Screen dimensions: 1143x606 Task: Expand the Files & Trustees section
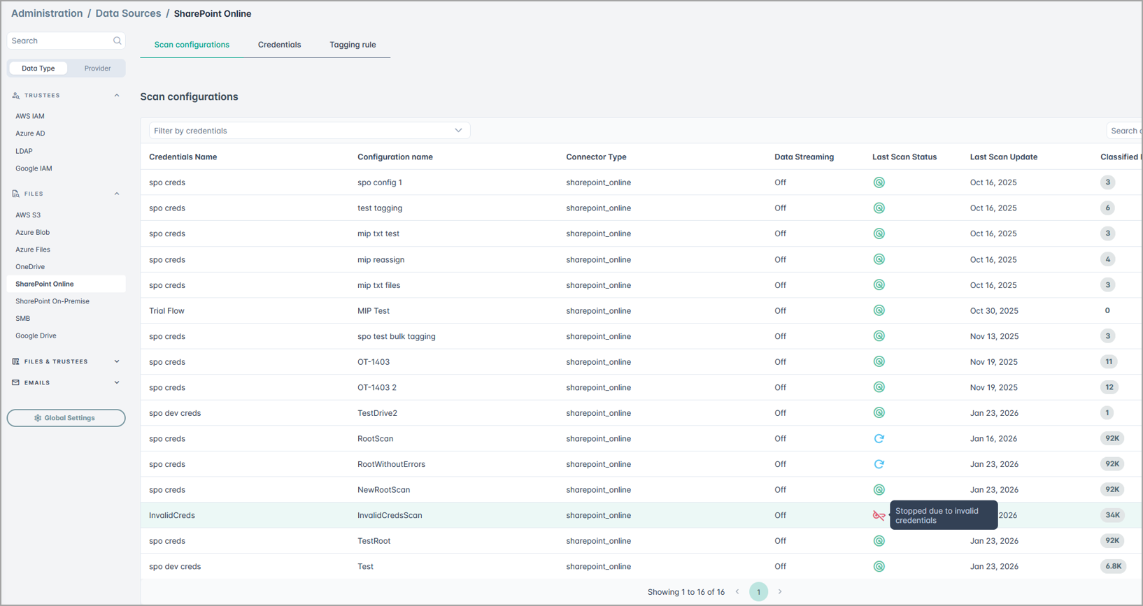click(x=116, y=361)
